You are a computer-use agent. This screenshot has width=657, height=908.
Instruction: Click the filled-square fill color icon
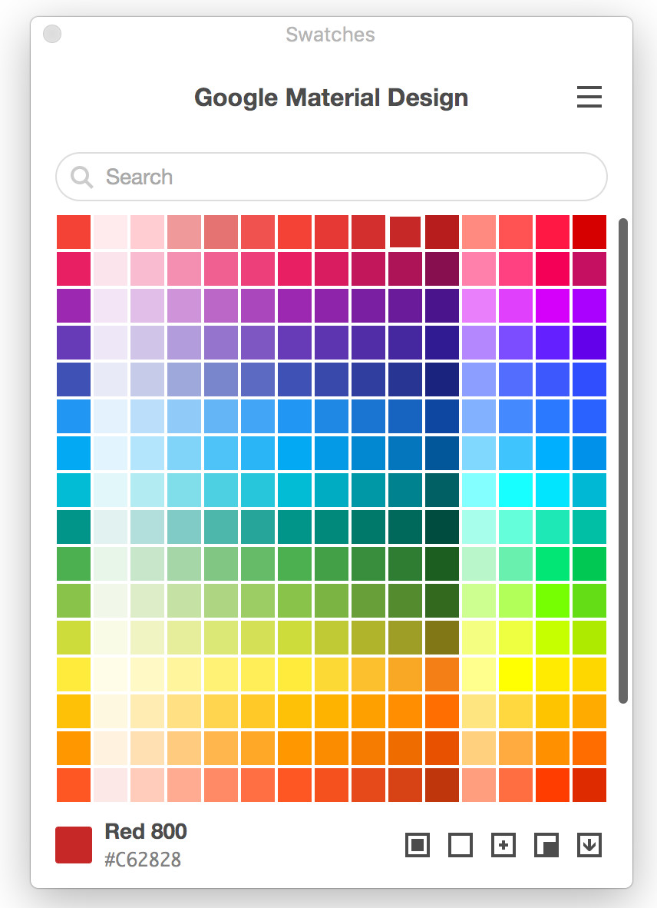(417, 845)
